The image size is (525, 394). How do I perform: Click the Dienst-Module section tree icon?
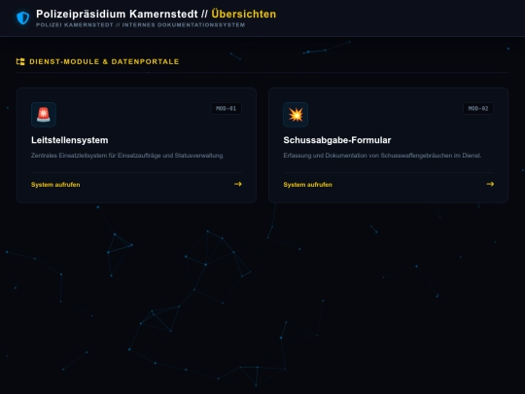click(20, 61)
